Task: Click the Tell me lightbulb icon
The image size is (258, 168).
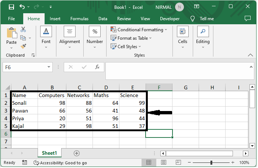Action: tap(192, 19)
